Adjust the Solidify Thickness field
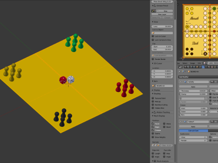 193,91
